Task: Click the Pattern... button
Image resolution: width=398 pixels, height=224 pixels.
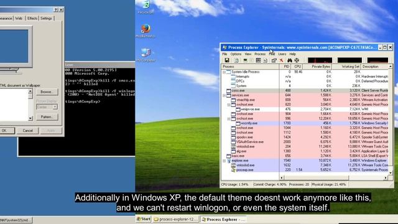Action: point(47,117)
